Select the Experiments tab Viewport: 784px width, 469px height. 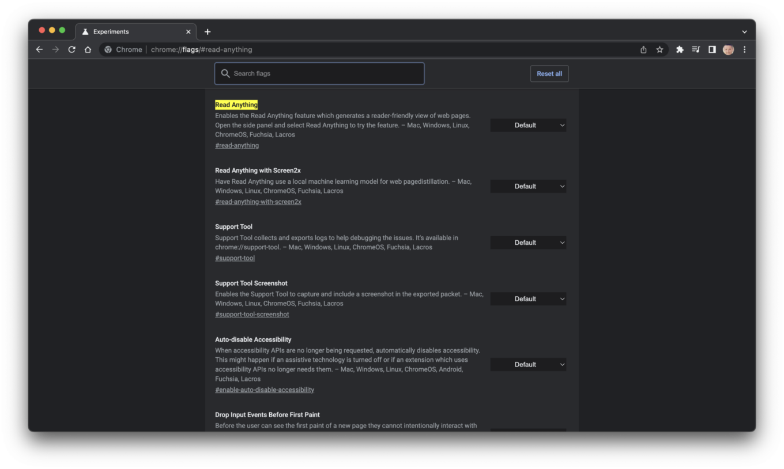click(135, 32)
